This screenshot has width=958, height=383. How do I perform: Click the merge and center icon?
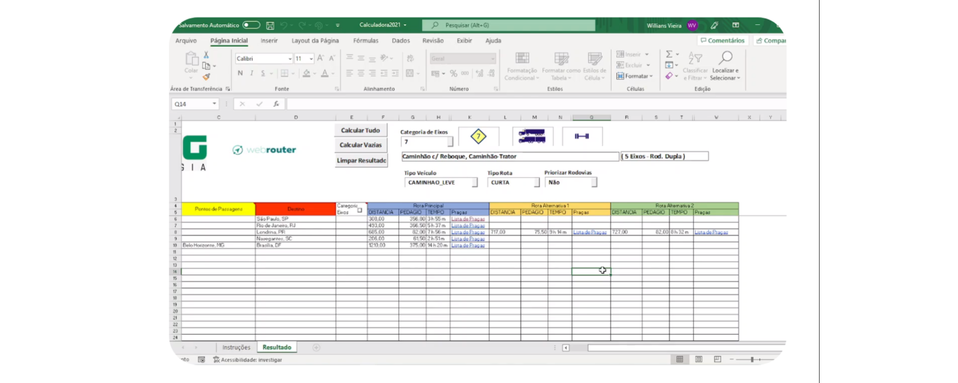point(410,73)
